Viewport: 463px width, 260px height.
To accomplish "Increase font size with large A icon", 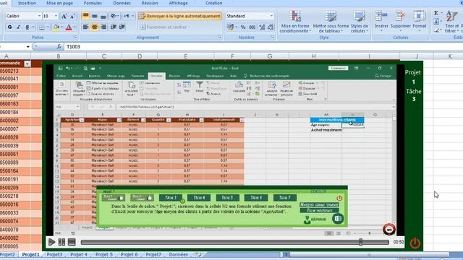I will tap(64, 16).
